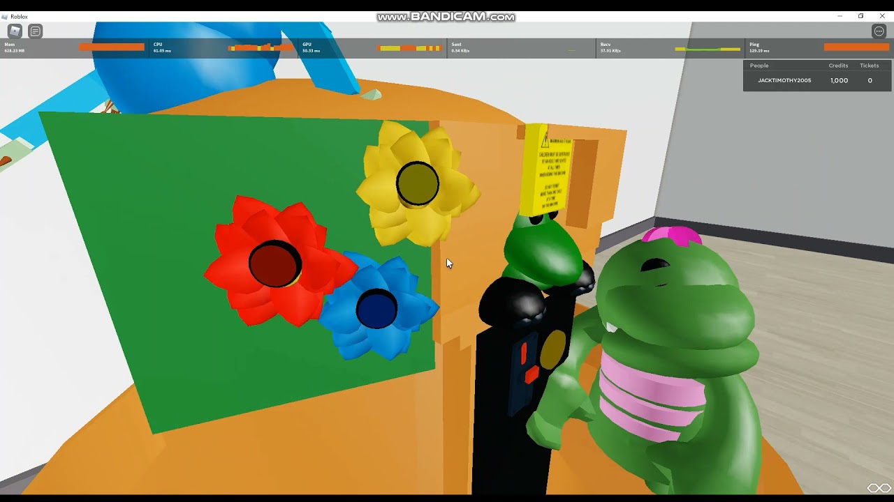Click the Ping stat
The width and height of the screenshot is (894, 502).
click(819, 47)
